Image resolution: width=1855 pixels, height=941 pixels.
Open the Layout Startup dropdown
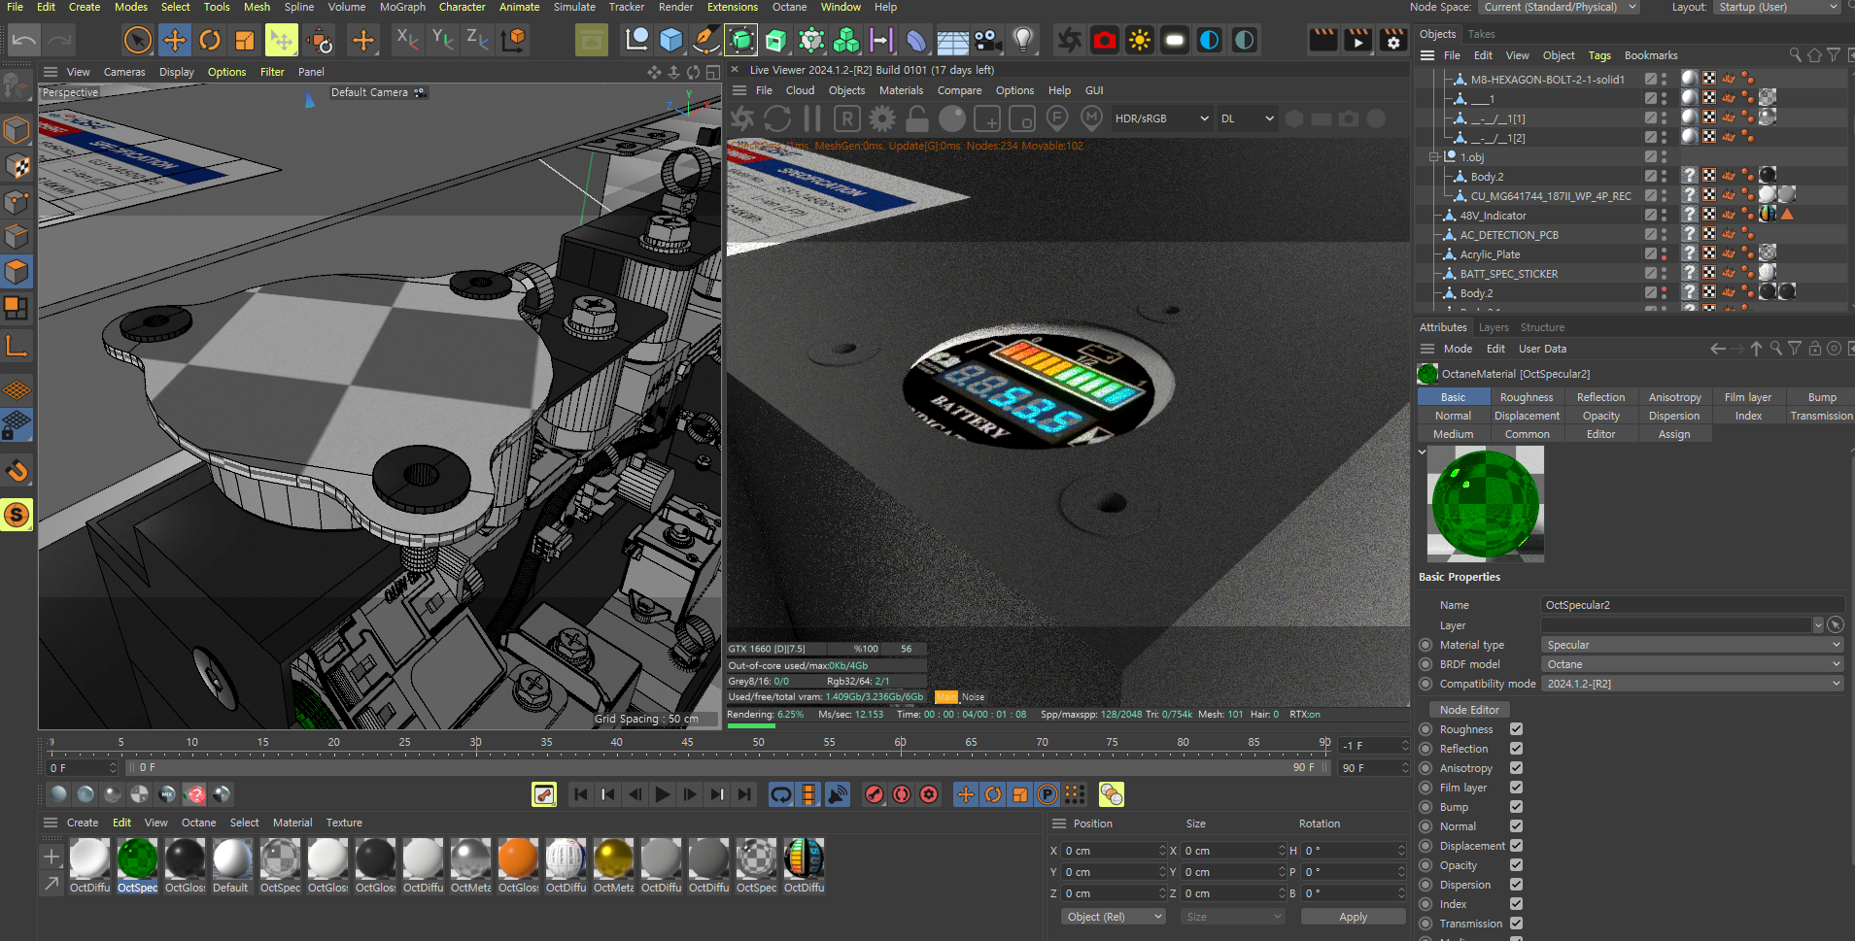1777,7
